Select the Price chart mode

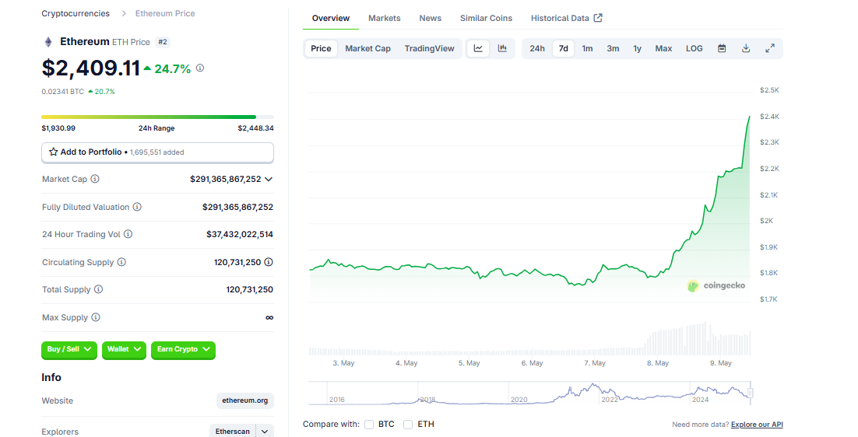click(322, 48)
